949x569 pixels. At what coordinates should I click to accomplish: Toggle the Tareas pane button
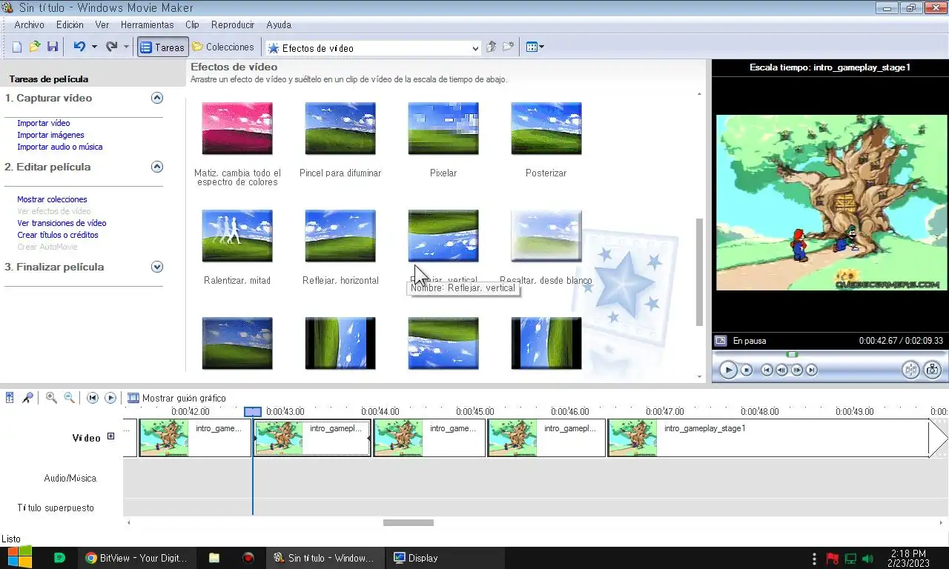(x=162, y=47)
